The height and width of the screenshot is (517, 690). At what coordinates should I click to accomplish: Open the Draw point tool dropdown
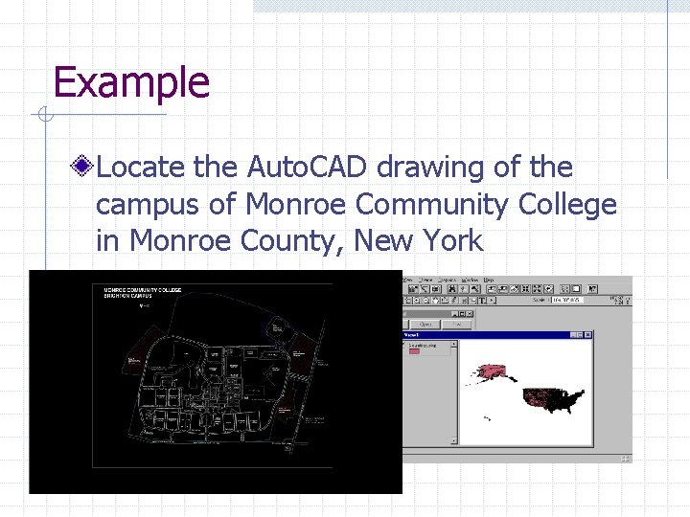492,301
